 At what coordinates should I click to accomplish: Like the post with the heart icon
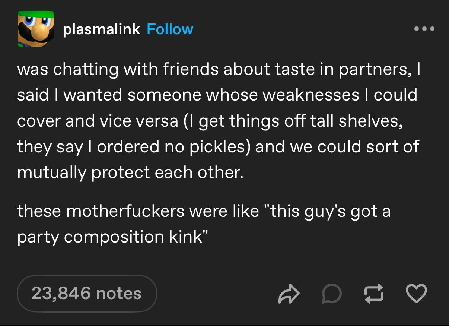click(416, 293)
